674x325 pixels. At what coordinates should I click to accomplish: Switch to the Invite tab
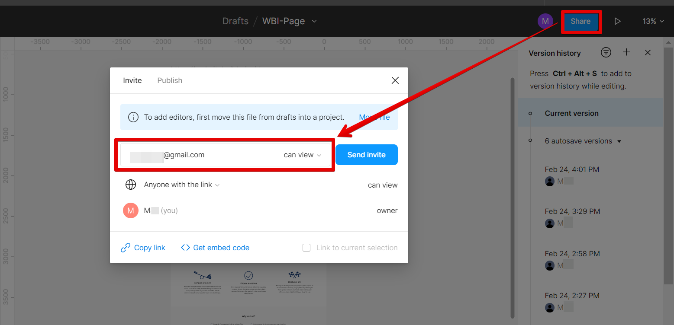[132, 80]
